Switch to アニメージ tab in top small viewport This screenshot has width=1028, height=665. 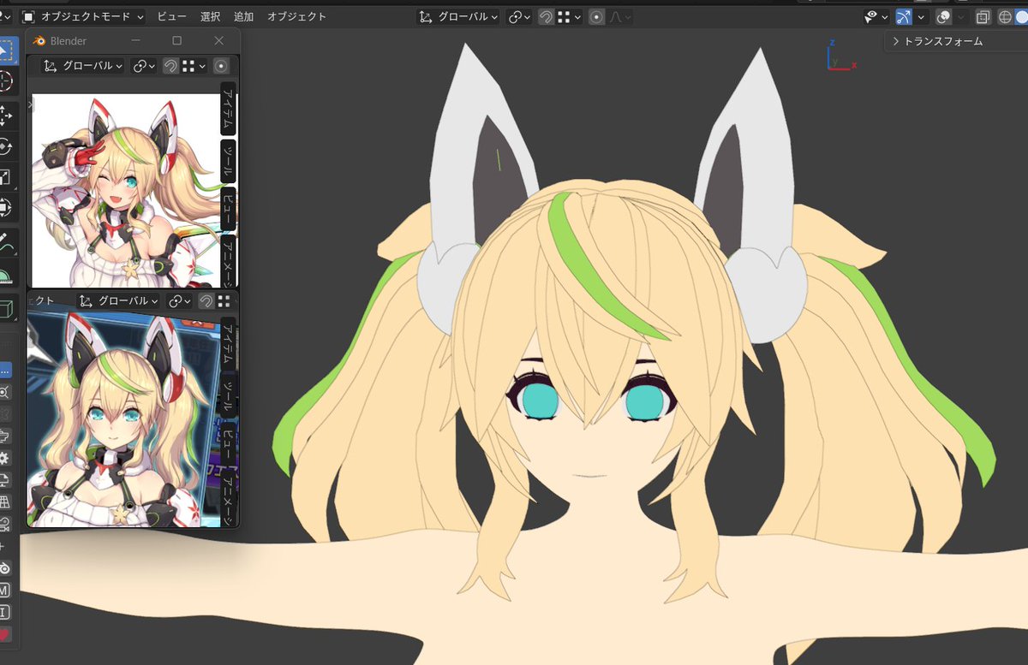pos(228,260)
